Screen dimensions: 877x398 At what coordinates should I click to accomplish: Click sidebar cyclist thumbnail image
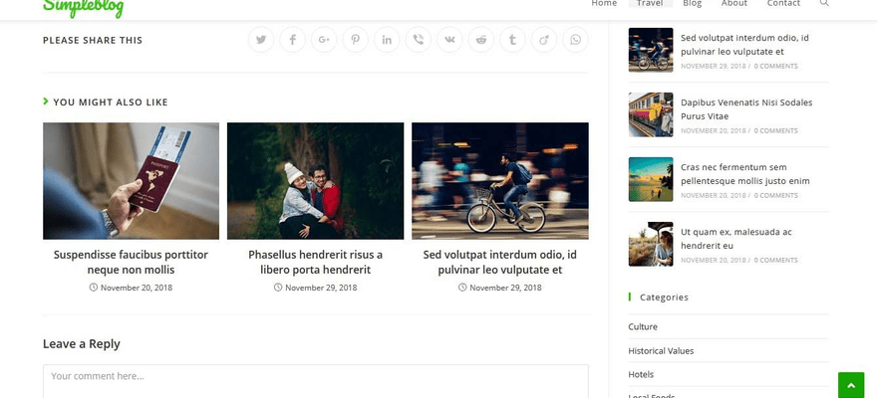pyautogui.click(x=651, y=50)
